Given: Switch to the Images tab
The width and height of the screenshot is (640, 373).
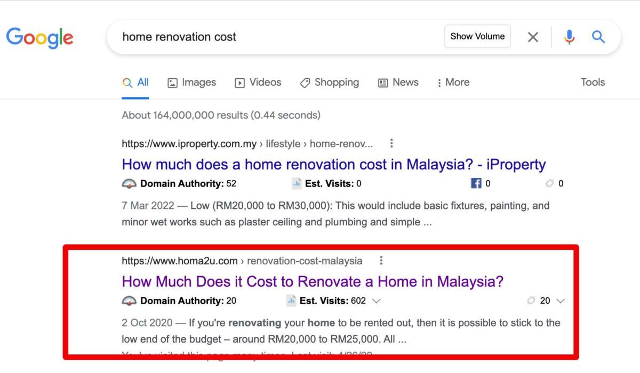Looking at the screenshot, I should point(191,83).
